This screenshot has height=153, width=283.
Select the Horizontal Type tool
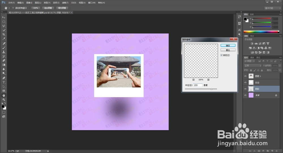coord(4,82)
